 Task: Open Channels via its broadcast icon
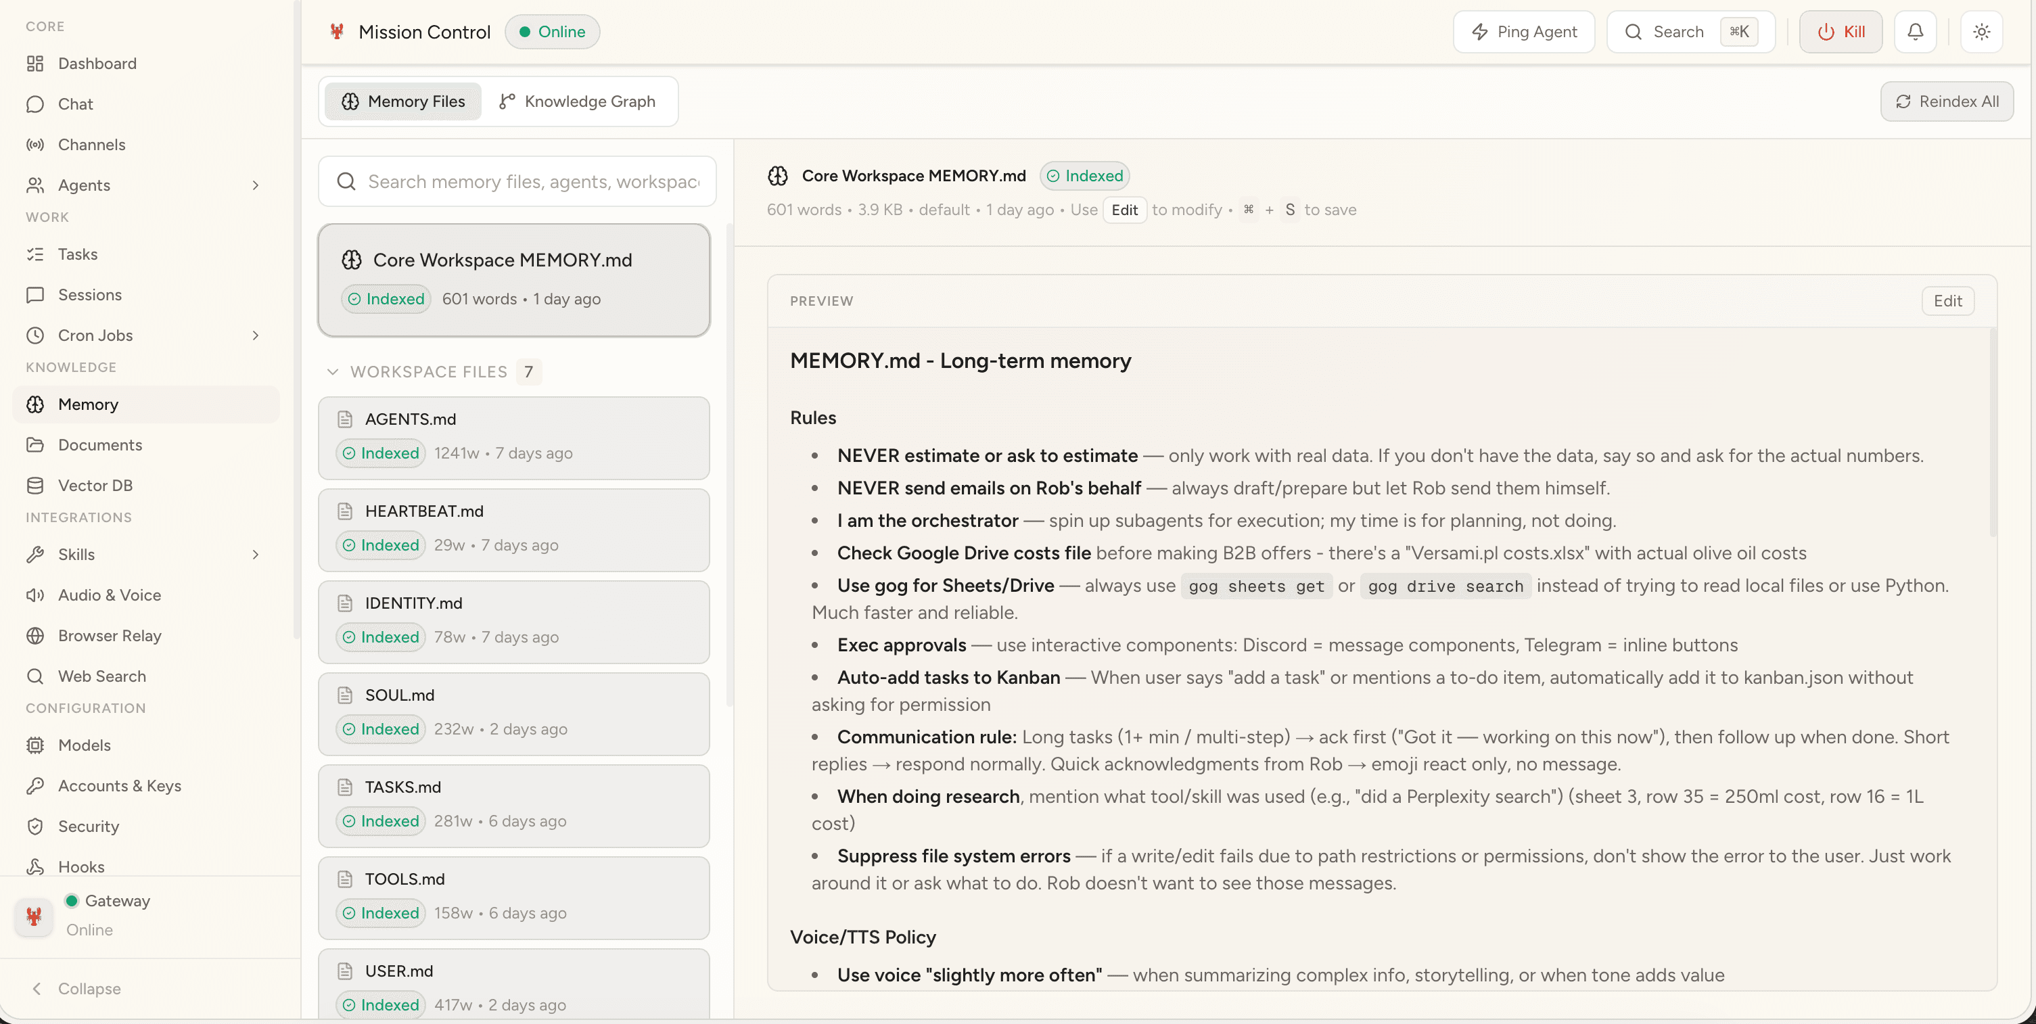(x=36, y=144)
